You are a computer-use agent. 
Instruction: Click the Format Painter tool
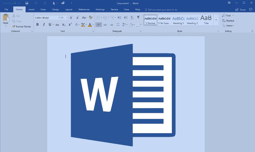(x=21, y=26)
